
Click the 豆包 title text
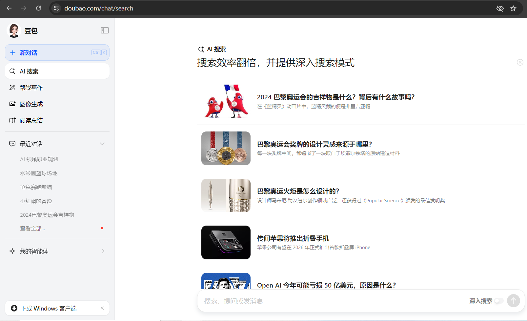(31, 31)
